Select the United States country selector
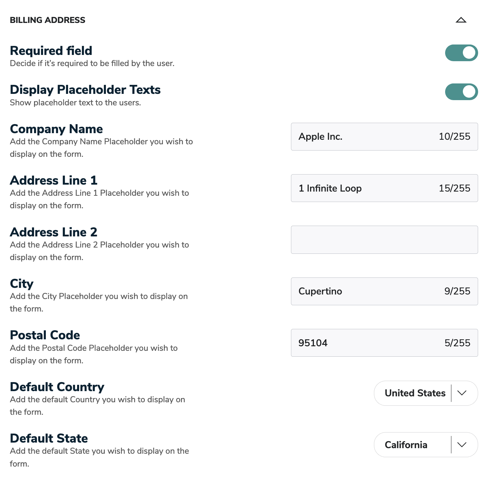 click(x=415, y=393)
